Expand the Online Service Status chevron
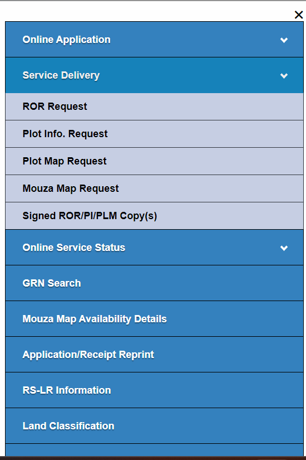306x460 pixels. (x=284, y=248)
